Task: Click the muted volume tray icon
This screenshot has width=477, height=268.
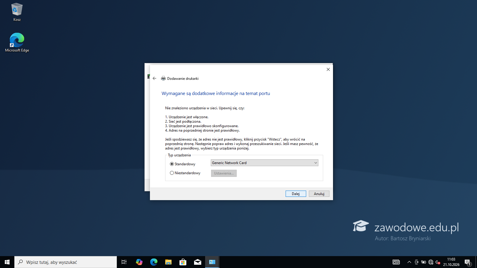Action: tap(438, 262)
